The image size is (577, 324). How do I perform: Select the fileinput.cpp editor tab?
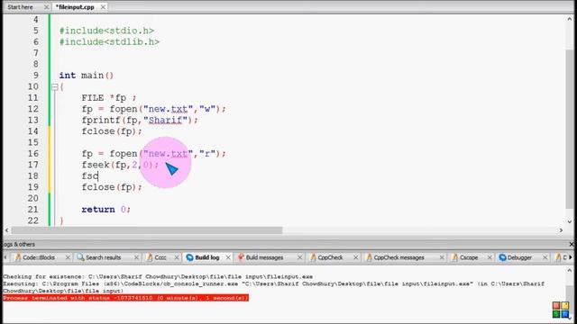(x=75, y=7)
